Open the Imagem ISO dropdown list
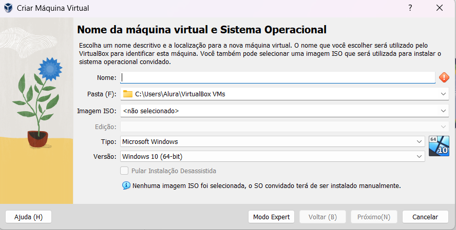This screenshot has height=230, width=456. tap(284, 111)
